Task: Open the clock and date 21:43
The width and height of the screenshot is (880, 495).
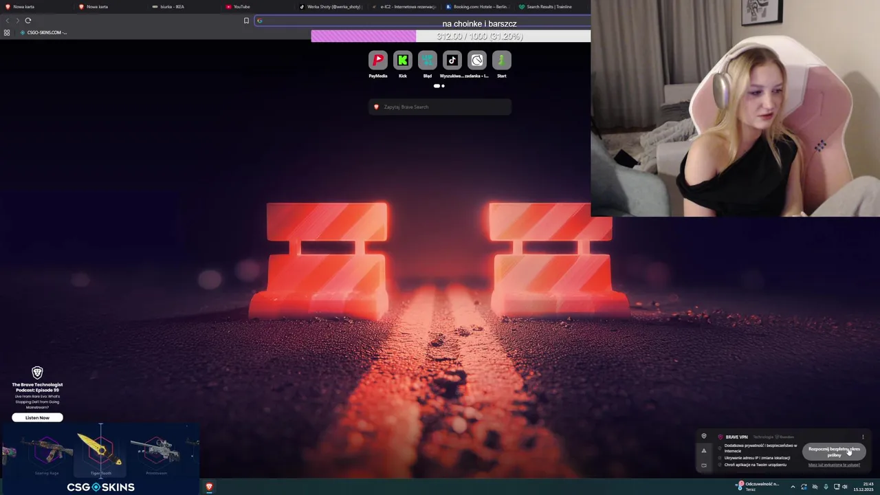Action: [863, 487]
